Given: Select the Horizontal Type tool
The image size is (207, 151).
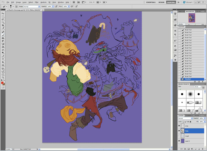Looking at the screenshot, I should pos(3,59).
